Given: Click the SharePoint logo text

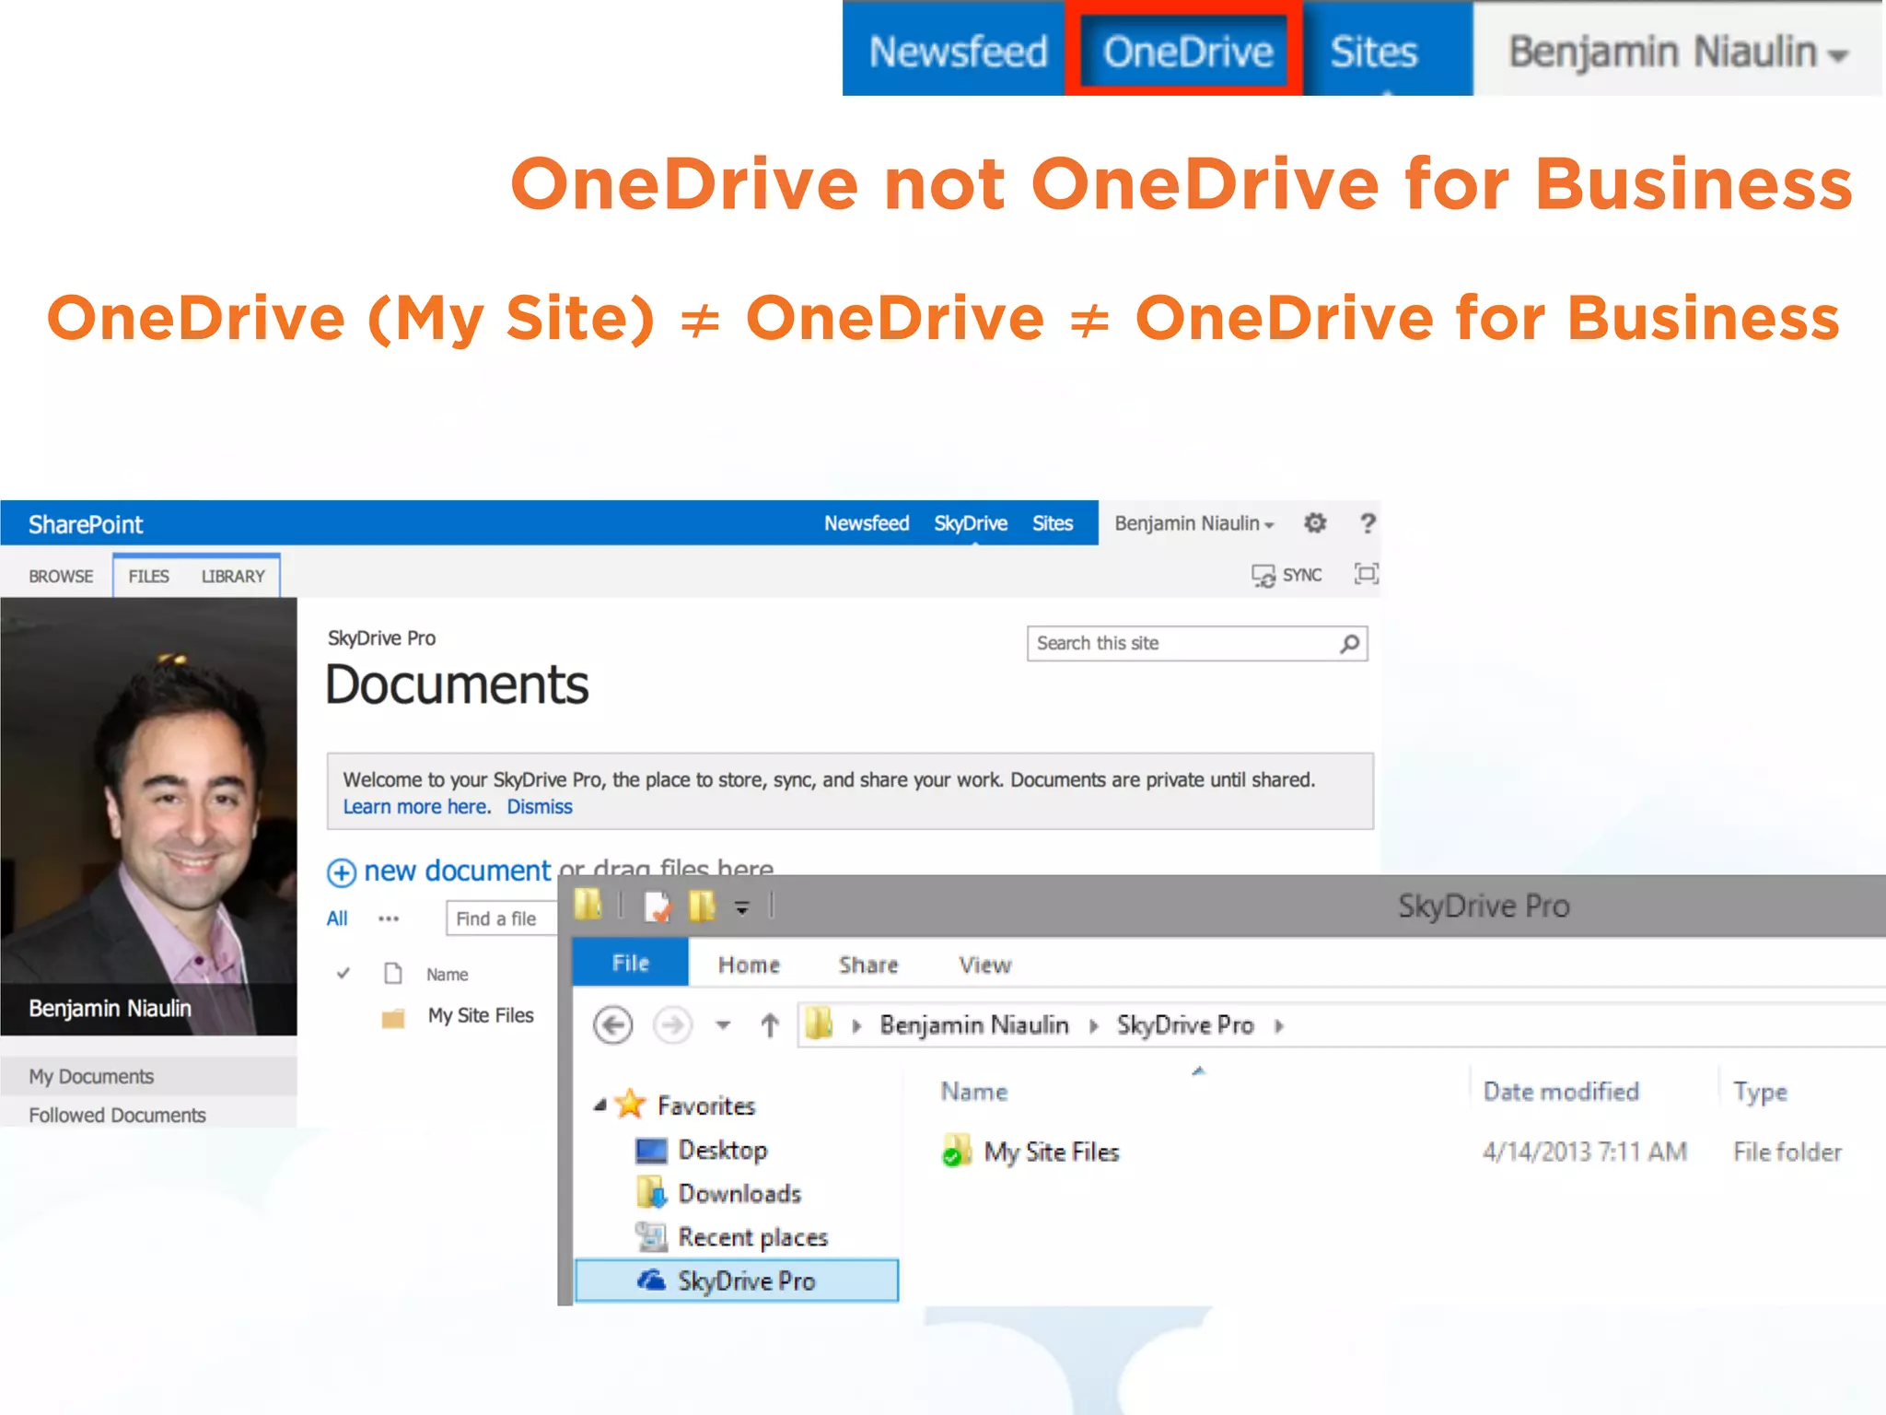Looking at the screenshot, I should [x=86, y=524].
